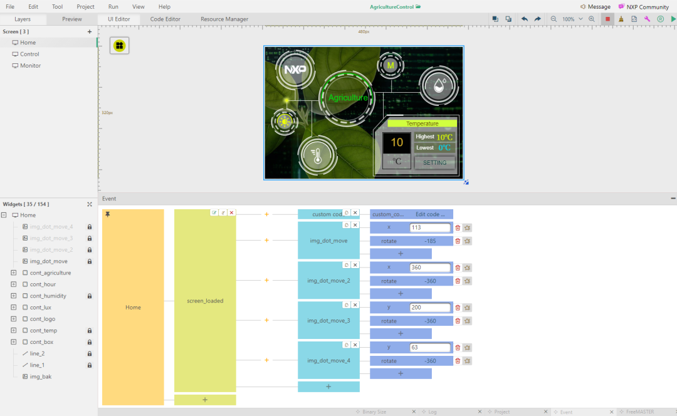The height and width of the screenshot is (416, 677).
Task: Open the File menu
Action: pos(10,6)
